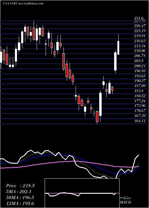The image size is (149, 208).
Task: Click the 226.47 price axis label
Action: coord(140,26)
